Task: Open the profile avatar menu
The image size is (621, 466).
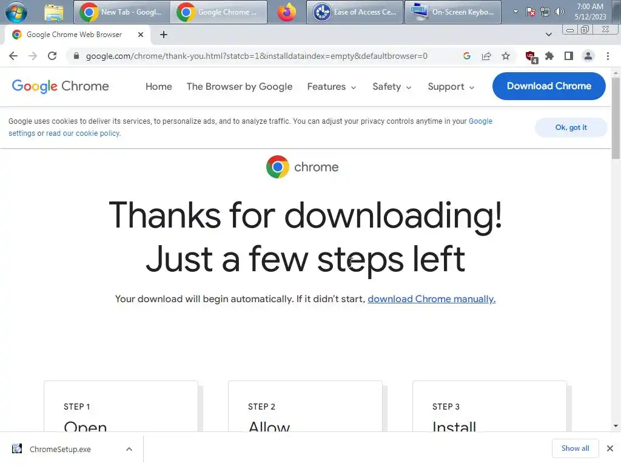Action: pyautogui.click(x=588, y=56)
